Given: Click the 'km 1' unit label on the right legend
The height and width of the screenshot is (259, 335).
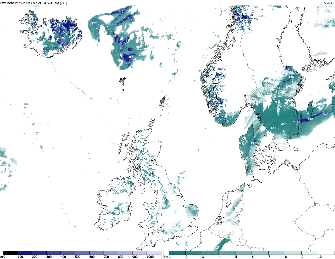Looking at the screenshot, I should coord(167,257).
